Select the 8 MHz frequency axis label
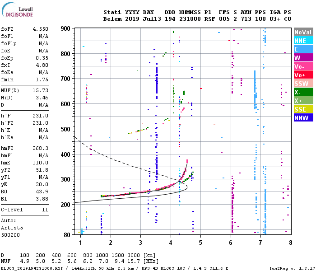The image size is (316, 271). coord(290,243)
